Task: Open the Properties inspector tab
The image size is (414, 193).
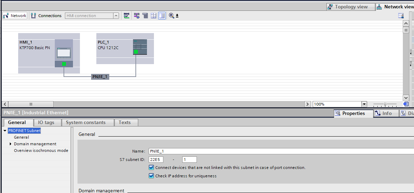Action: pos(354,113)
